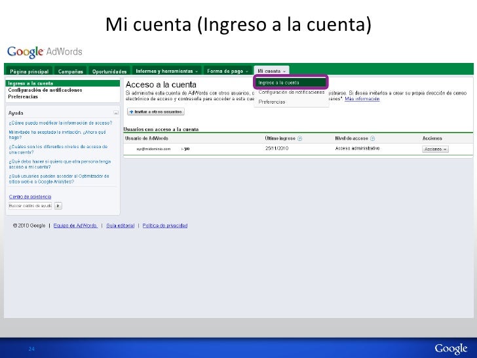This screenshot has height=358, width=477.
Task: Choose Configuración de notificaciones in dropdown menu
Action: tap(292, 92)
